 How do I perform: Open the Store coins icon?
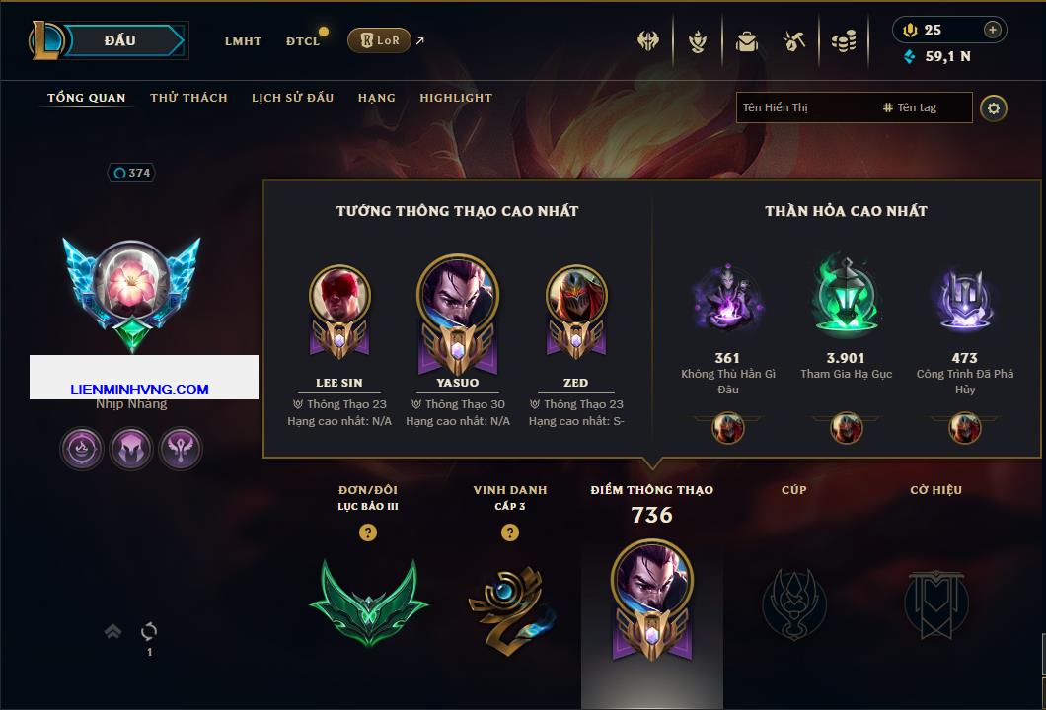[x=844, y=42]
